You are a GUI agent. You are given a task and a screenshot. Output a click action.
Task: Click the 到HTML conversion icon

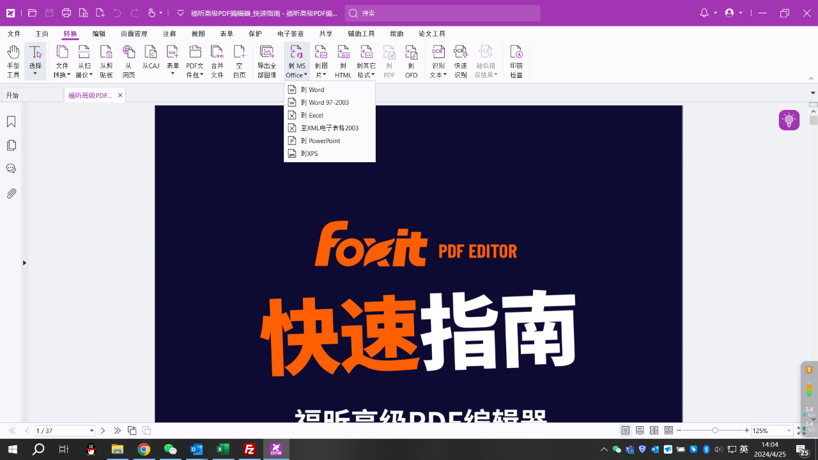tap(343, 61)
